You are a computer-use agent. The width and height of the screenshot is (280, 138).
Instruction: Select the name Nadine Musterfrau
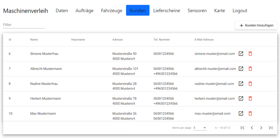[44, 84]
